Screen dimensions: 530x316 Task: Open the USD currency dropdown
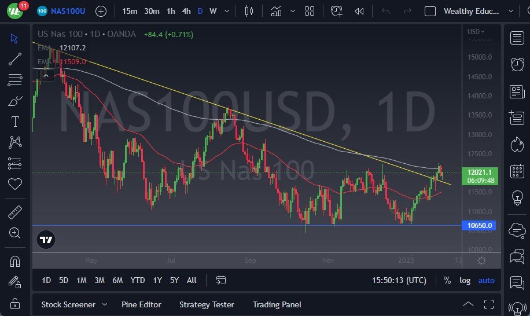[476, 31]
